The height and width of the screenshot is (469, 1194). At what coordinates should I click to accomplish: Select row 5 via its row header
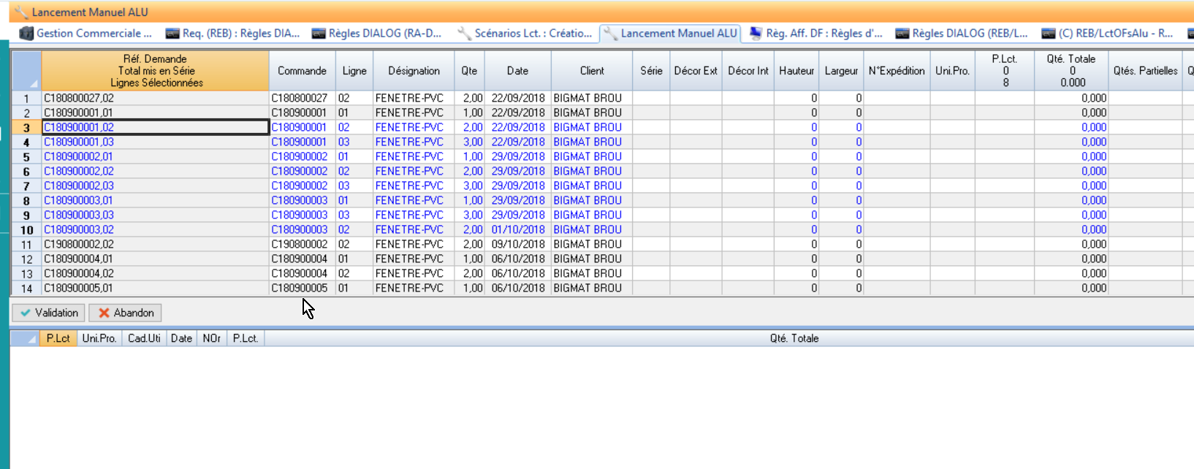tap(26, 157)
